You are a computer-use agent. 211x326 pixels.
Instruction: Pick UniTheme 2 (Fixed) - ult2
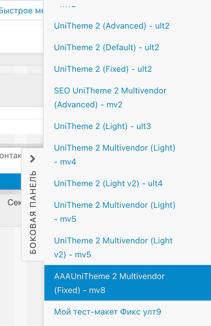(x=103, y=69)
